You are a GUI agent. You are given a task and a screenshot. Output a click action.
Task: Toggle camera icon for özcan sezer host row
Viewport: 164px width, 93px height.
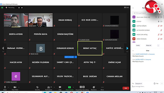coord(161,17)
